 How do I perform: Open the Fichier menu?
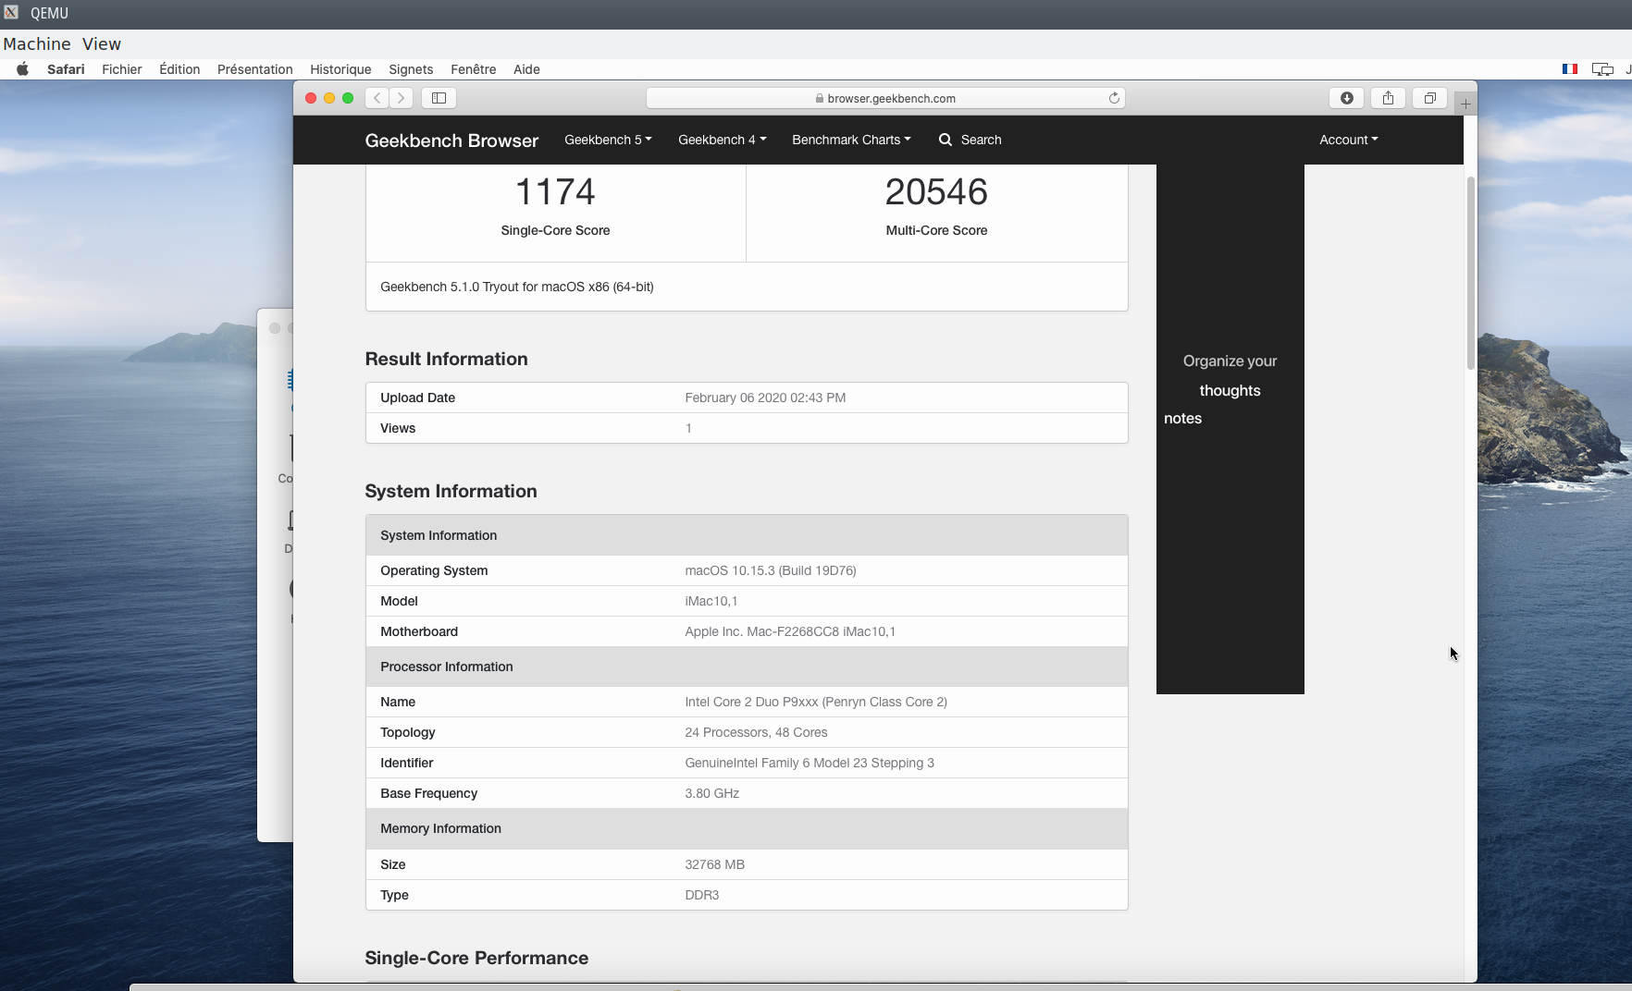pos(122,69)
